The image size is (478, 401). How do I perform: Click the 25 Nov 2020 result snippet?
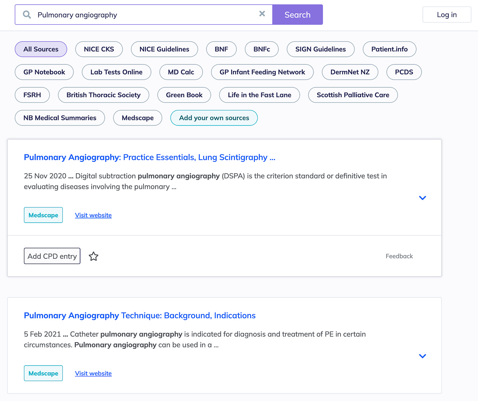point(206,181)
